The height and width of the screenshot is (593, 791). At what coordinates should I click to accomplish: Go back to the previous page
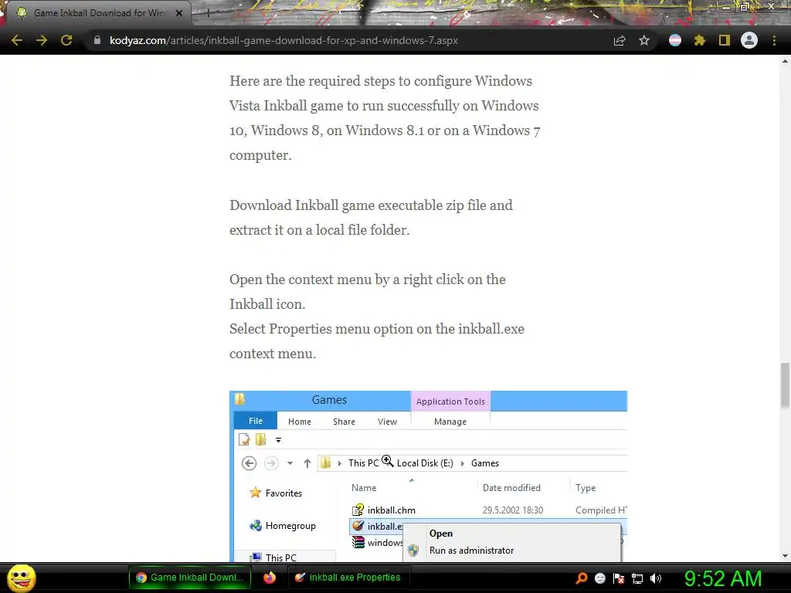tap(17, 40)
